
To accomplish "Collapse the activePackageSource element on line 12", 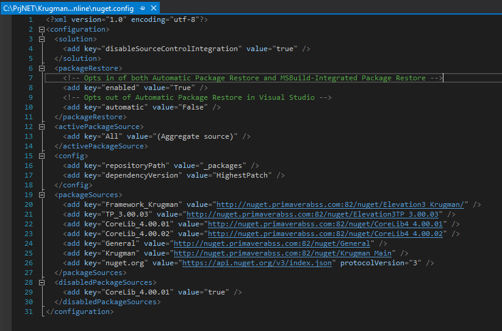I will 41,127.
